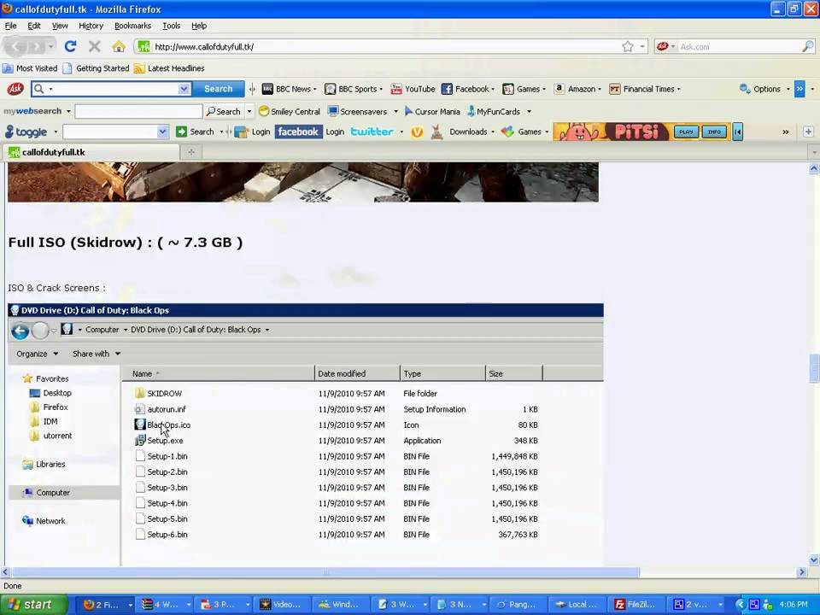The image size is (820, 615).
Task: Open the Share with dropdown
Action: coord(97,354)
